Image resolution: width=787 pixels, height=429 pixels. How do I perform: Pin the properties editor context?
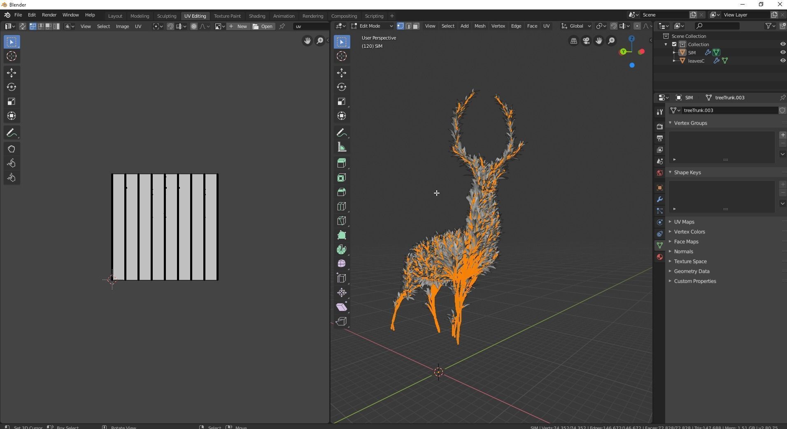pyautogui.click(x=782, y=98)
